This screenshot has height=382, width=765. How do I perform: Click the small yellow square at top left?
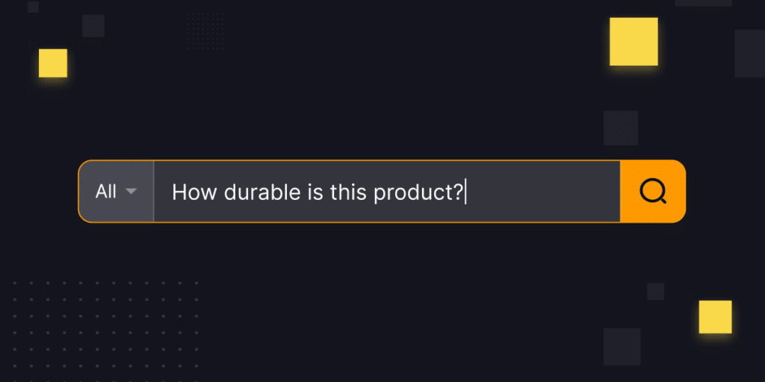[x=53, y=63]
